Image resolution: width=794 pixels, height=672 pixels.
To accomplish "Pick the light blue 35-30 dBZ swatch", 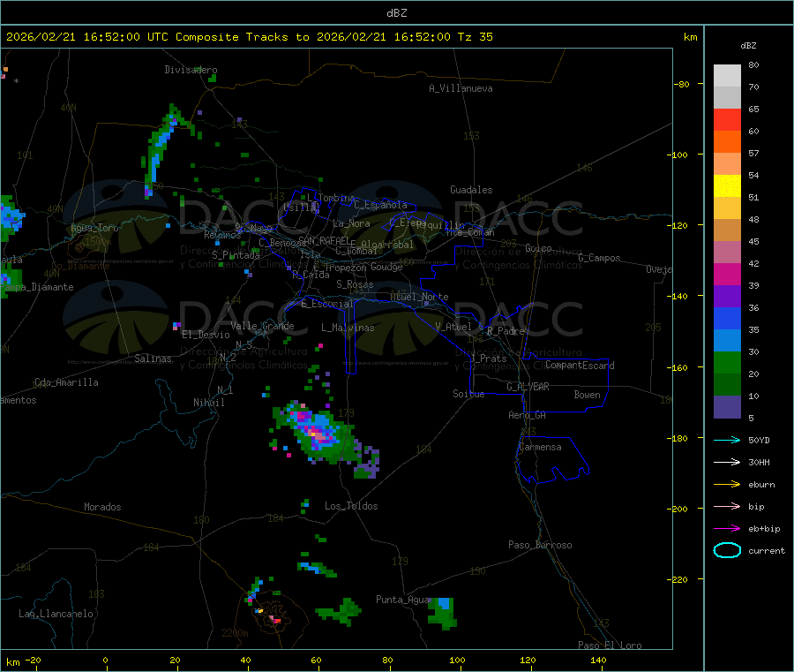I will point(727,341).
